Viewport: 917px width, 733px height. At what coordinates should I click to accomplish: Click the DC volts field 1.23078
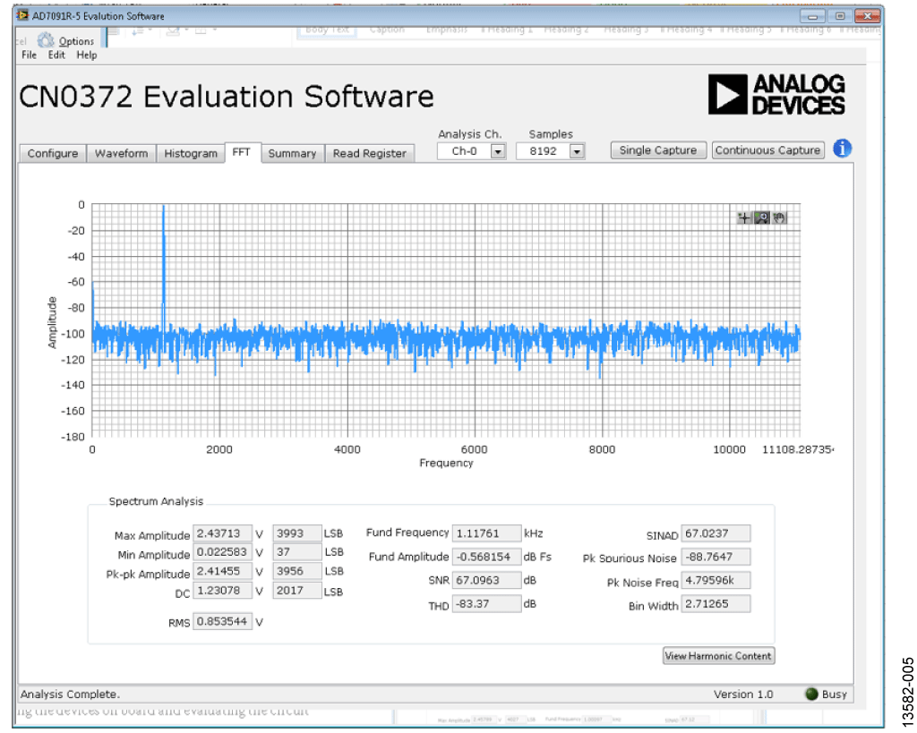222,591
